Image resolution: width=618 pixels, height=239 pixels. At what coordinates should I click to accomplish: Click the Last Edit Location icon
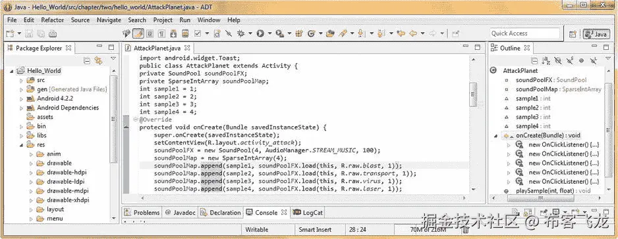pos(401,33)
